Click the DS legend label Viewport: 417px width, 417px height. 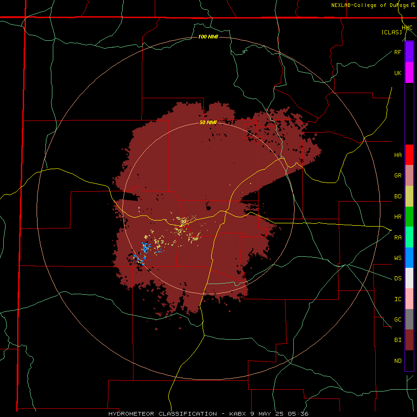coord(398,278)
